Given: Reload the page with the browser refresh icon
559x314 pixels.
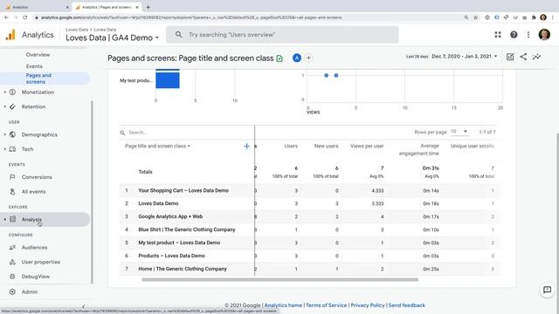Looking at the screenshot, I should pos(25,17).
